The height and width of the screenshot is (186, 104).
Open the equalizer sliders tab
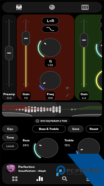tap(19, 7)
